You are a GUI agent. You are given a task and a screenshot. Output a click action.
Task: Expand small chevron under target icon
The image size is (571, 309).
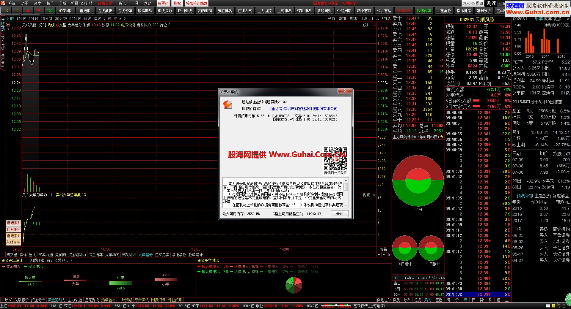8,29
